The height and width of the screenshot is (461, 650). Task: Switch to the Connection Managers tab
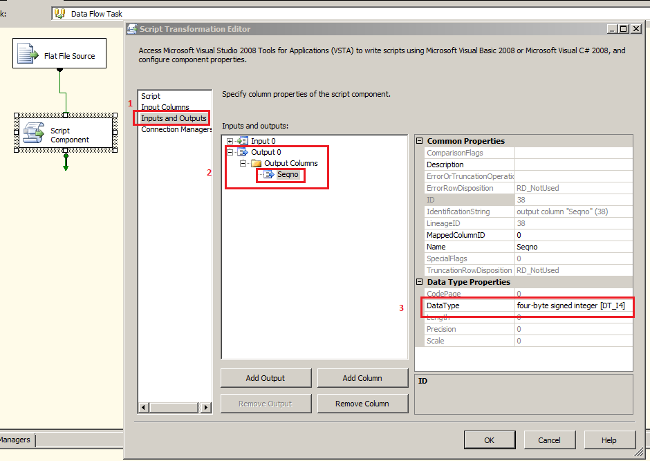point(176,129)
